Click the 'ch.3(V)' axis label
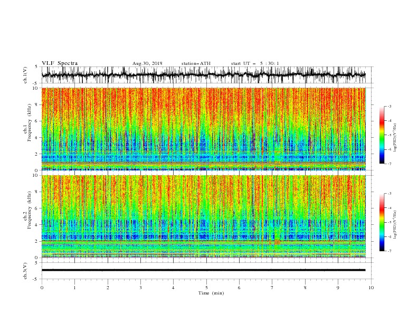 pos(25,271)
